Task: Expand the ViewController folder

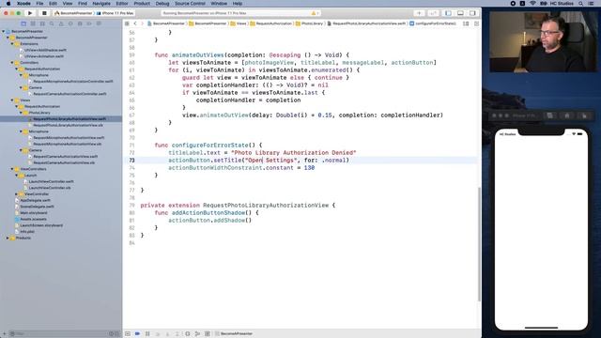Action: [x=17, y=194]
